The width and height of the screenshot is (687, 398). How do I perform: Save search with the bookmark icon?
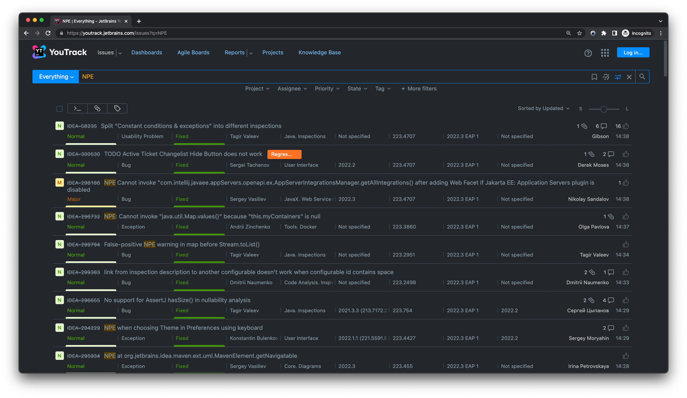594,77
